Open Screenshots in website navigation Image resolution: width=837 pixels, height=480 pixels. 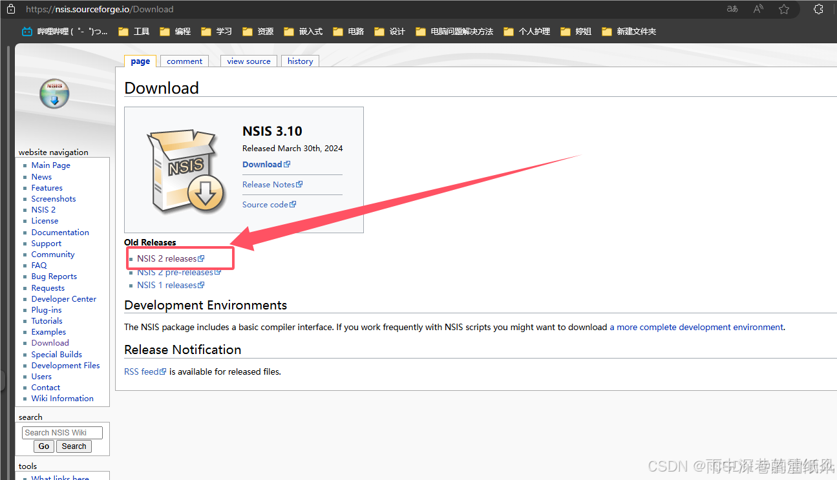click(54, 198)
